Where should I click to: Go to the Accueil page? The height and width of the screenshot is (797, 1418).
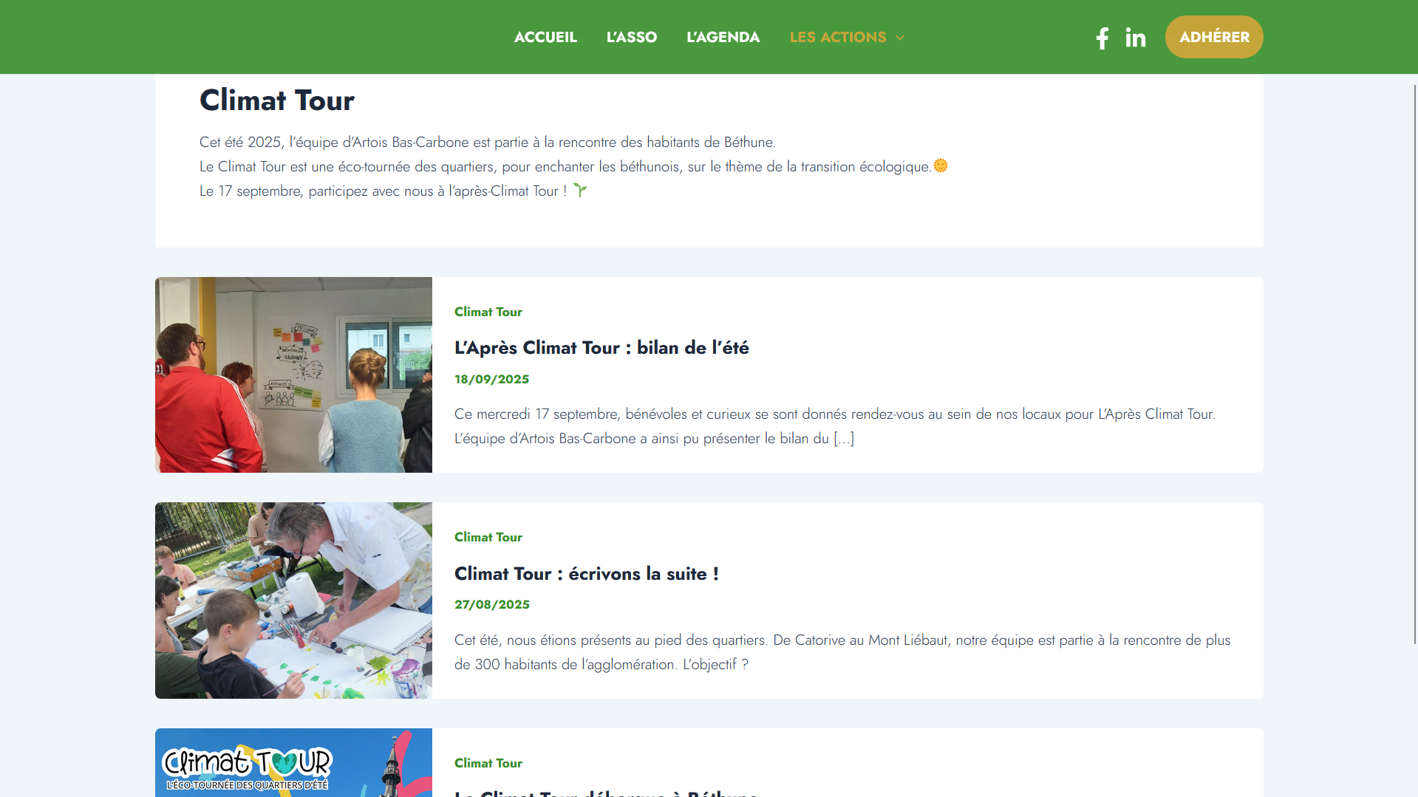pyautogui.click(x=545, y=37)
